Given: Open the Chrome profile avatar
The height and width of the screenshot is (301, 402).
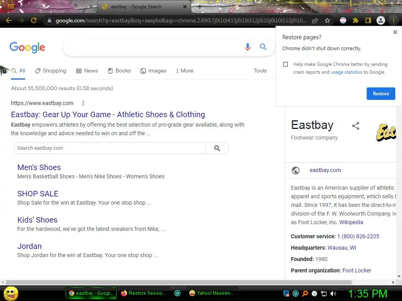Looking at the screenshot, I should coord(381,20).
